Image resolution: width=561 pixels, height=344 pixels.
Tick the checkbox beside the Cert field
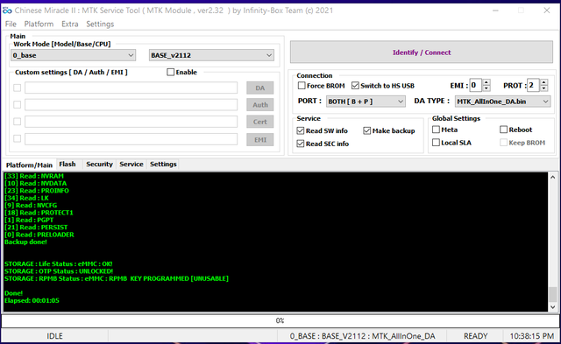pyautogui.click(x=17, y=122)
